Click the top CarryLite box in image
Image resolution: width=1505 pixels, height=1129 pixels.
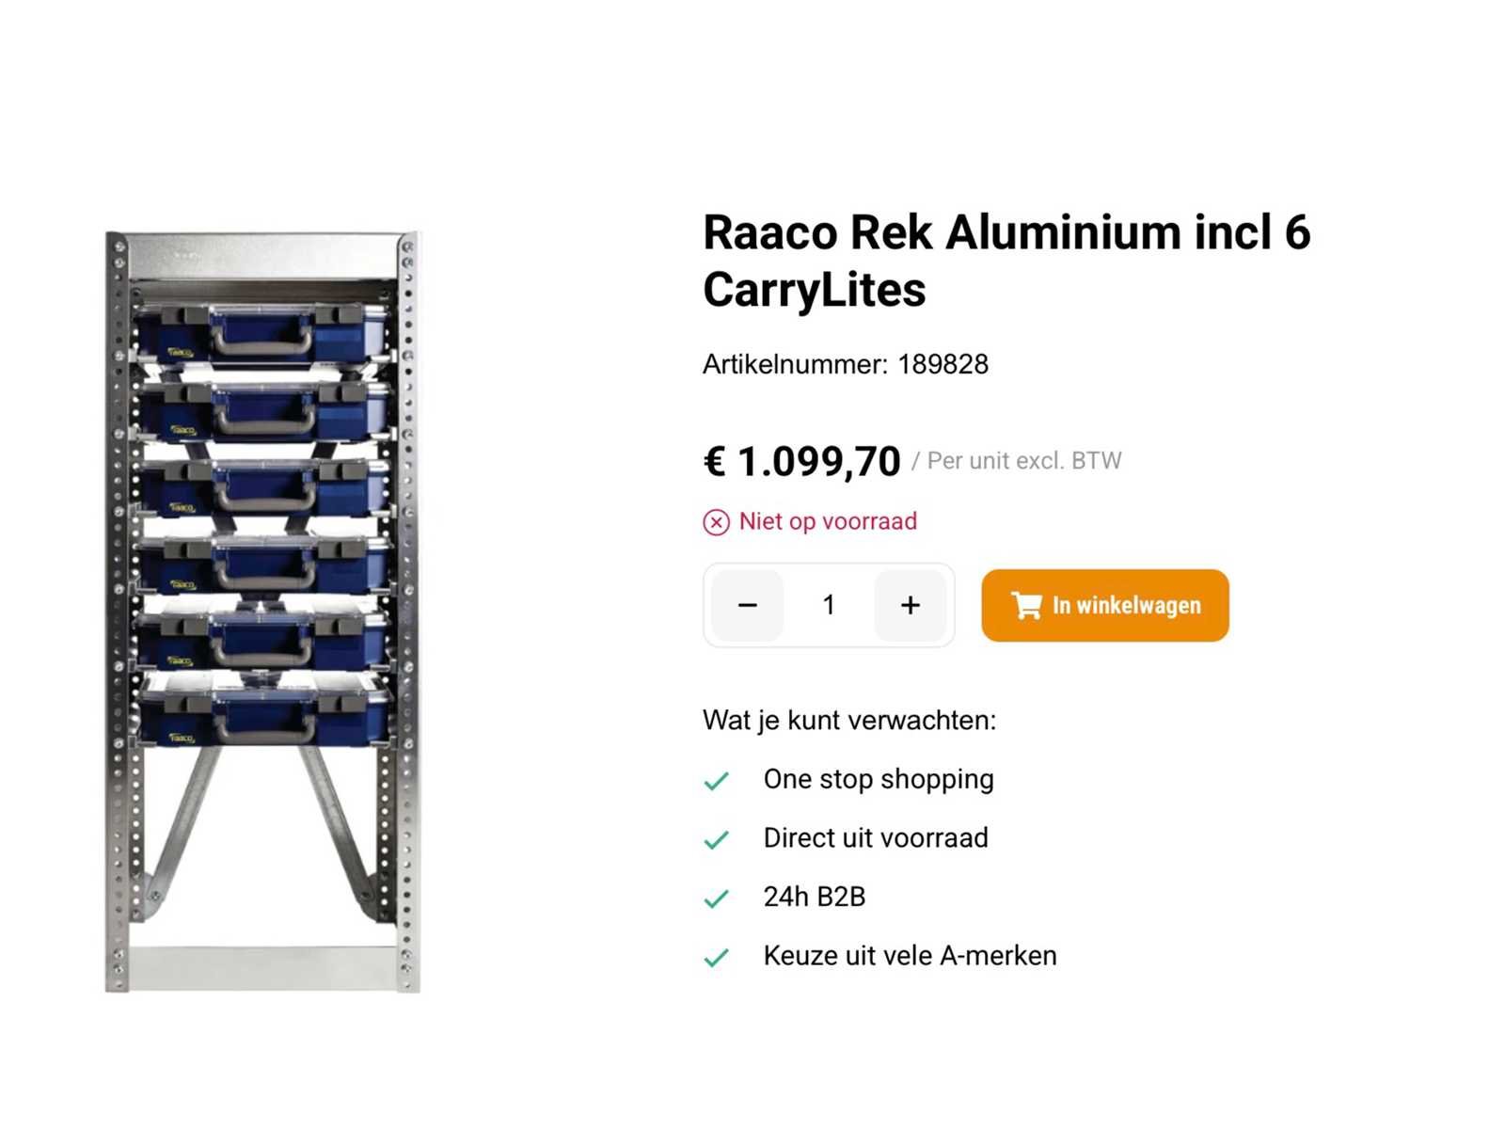click(x=261, y=334)
